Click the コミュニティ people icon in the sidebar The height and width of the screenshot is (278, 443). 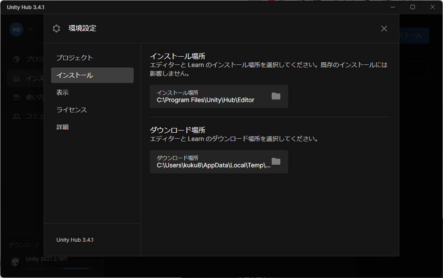point(16,115)
